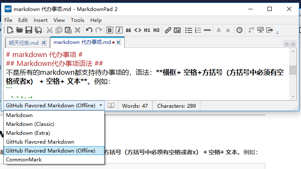Image resolution: width=301 pixels, height=169 pixels.
Task: Click the Characters: 289 status entry
Action: (176, 106)
